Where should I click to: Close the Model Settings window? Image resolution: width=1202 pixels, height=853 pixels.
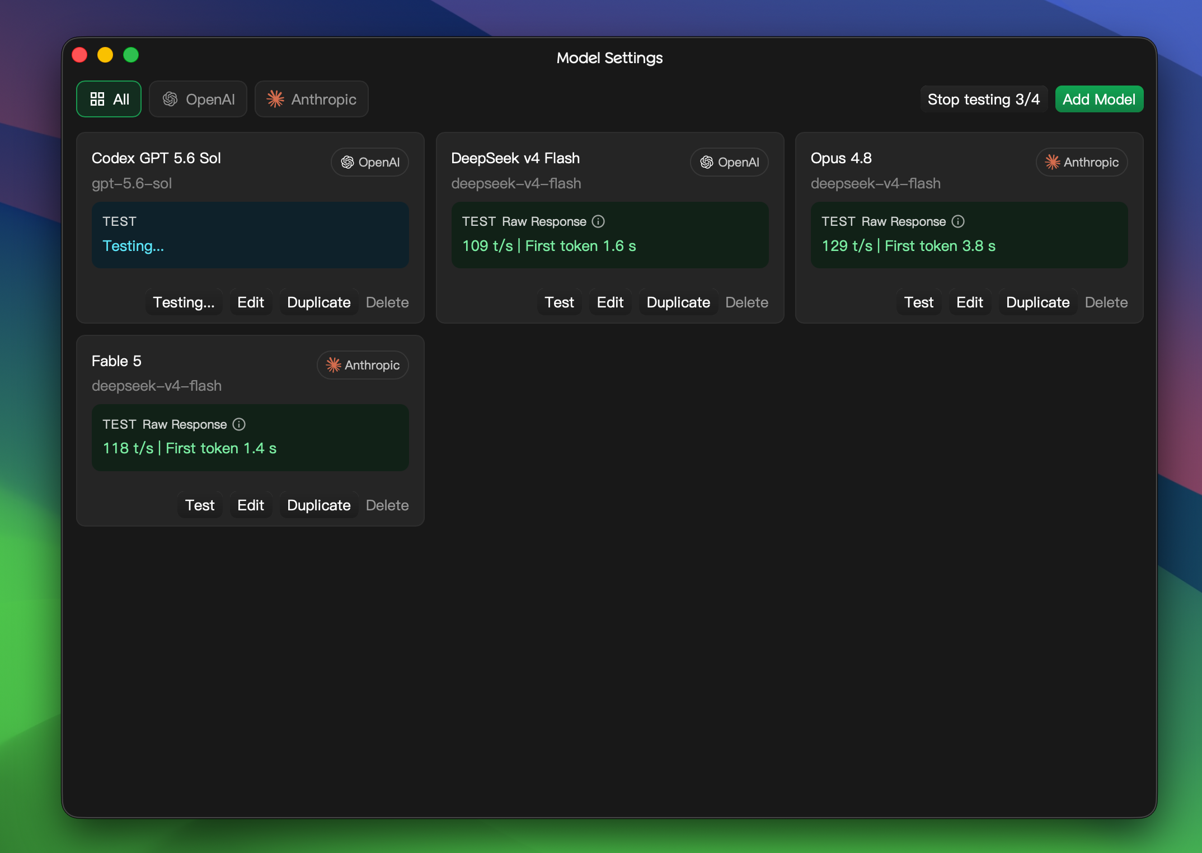click(x=79, y=55)
